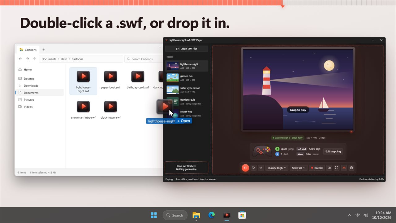Click the Left stick mapping label
This screenshot has width=396, height=223.
click(x=302, y=149)
